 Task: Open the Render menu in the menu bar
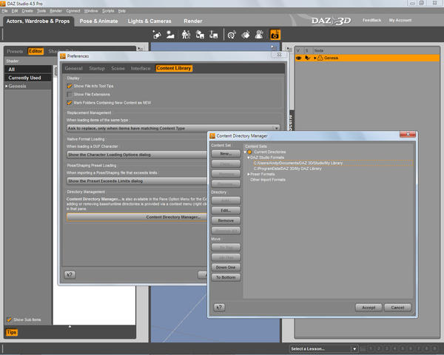tap(55, 11)
